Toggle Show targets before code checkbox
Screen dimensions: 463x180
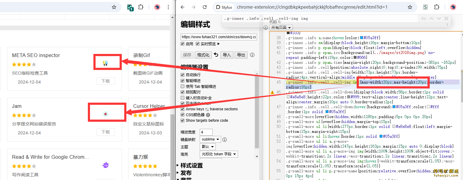point(182,121)
